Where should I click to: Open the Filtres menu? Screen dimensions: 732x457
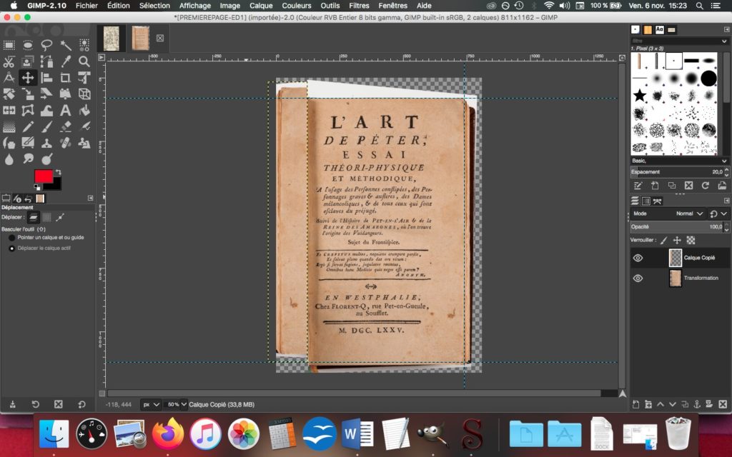pos(359,6)
